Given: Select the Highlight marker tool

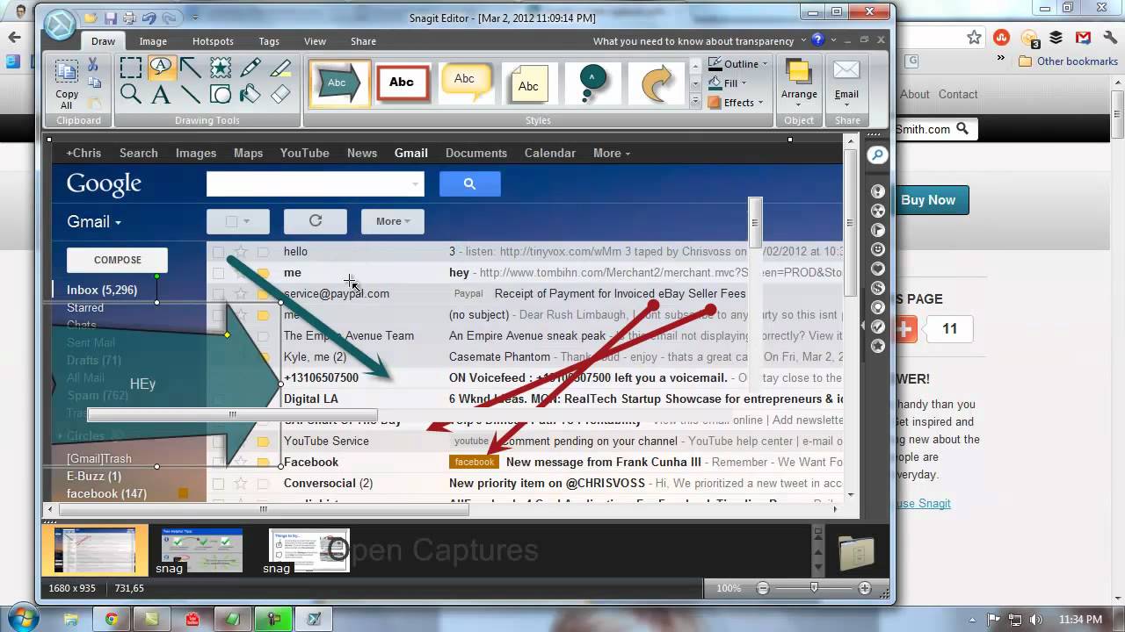Looking at the screenshot, I should click(280, 68).
